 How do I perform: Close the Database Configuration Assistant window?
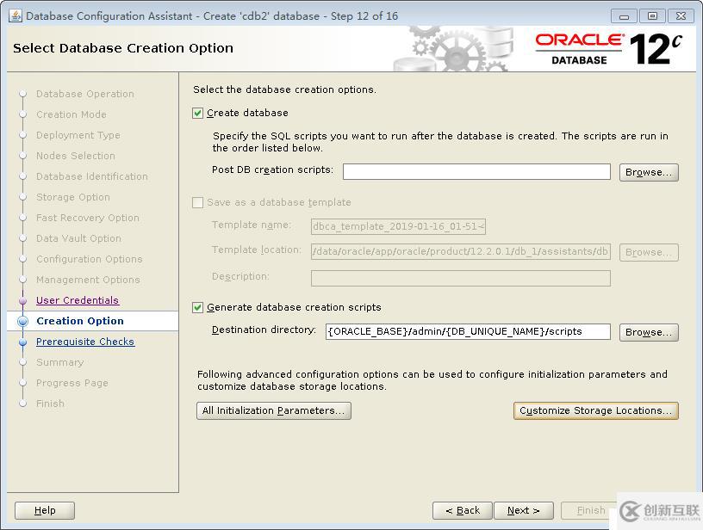click(681, 16)
